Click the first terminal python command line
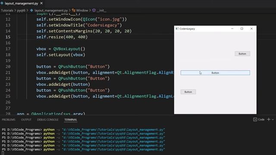The height and width of the screenshot is (155, 276). click(x=83, y=130)
